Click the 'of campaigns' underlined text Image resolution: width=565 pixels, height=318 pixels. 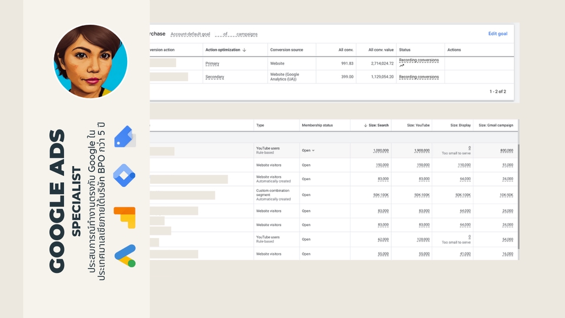click(237, 34)
